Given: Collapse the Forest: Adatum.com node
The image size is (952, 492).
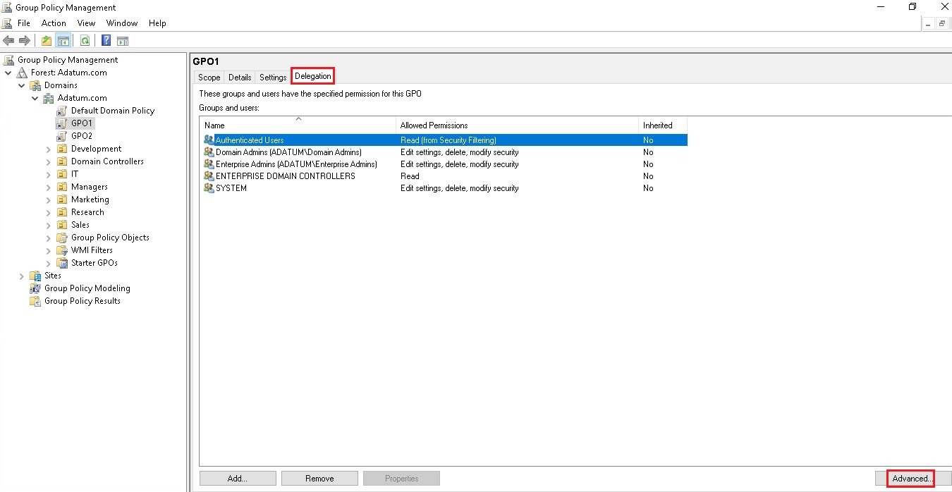Looking at the screenshot, I should (8, 73).
